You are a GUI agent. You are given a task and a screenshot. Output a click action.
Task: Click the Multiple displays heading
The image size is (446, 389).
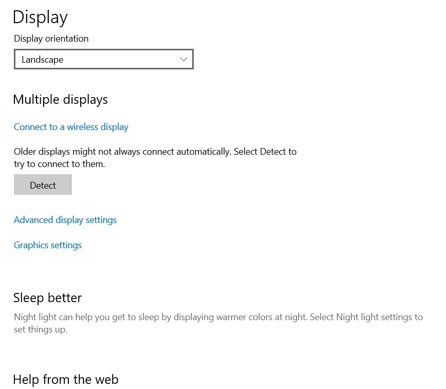[x=60, y=100]
